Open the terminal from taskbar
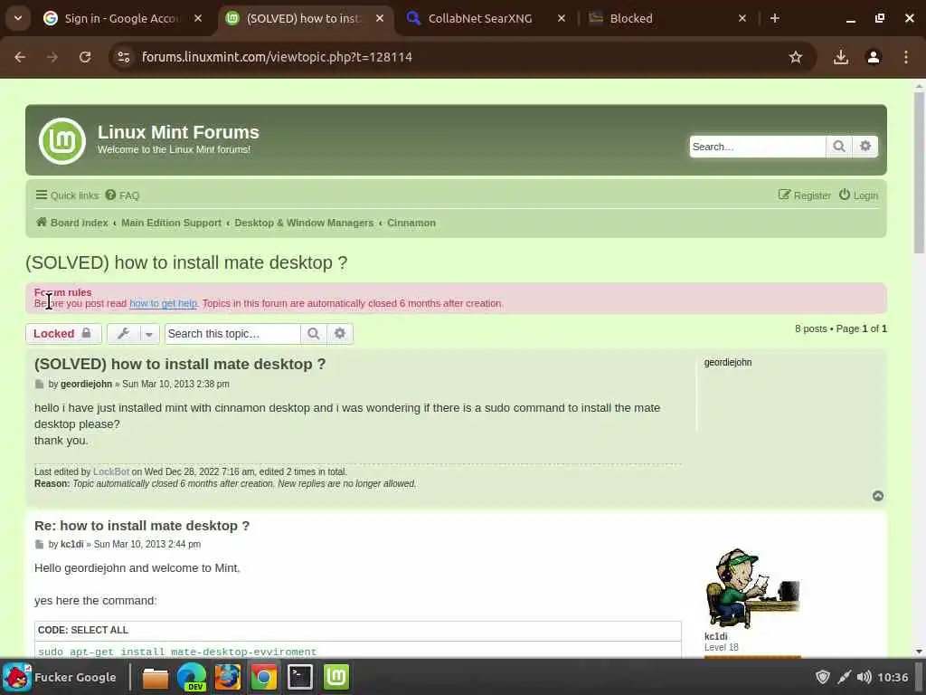Screen dimensions: 926x695 point(300,677)
